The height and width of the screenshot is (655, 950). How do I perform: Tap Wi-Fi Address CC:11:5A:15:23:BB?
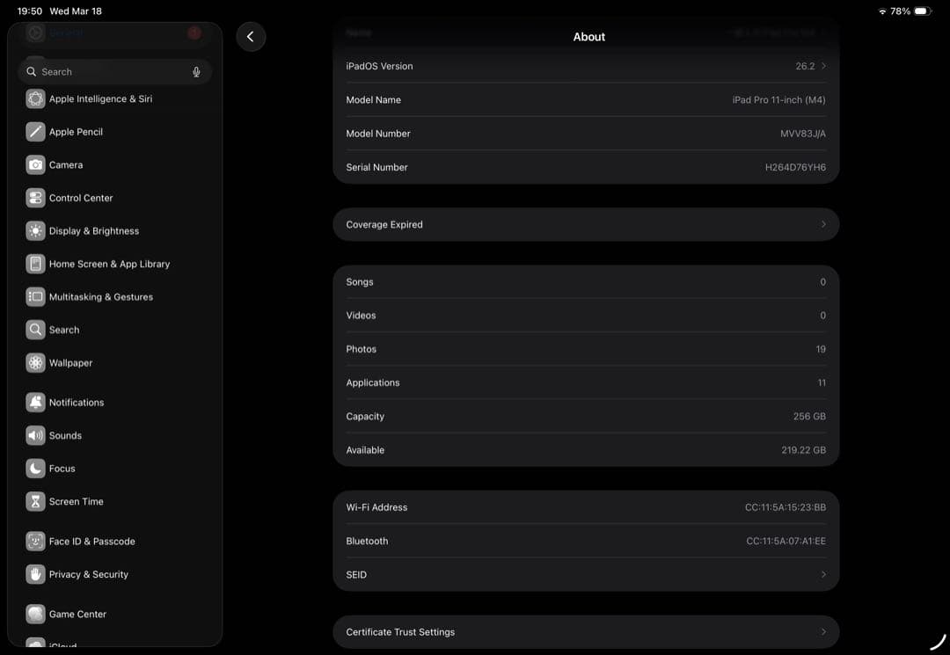coord(786,507)
